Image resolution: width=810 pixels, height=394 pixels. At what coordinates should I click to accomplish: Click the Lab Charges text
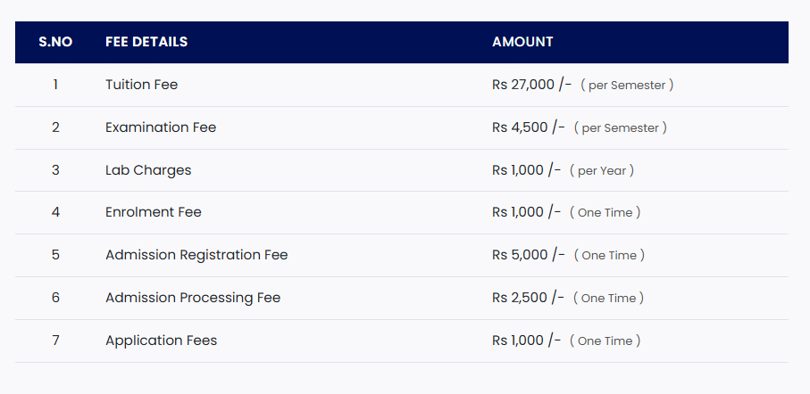(148, 170)
